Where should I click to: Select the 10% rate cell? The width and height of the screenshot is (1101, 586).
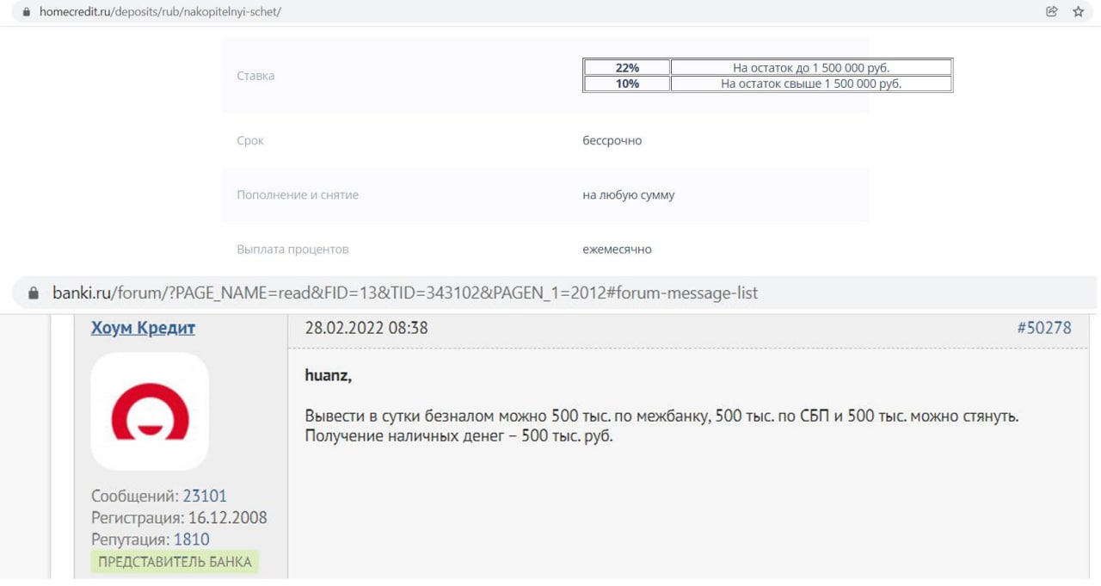pyautogui.click(x=627, y=83)
